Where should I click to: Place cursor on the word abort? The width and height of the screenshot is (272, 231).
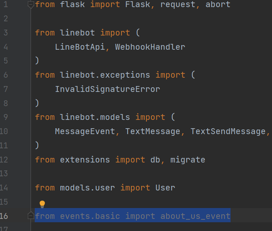[x=218, y=5]
